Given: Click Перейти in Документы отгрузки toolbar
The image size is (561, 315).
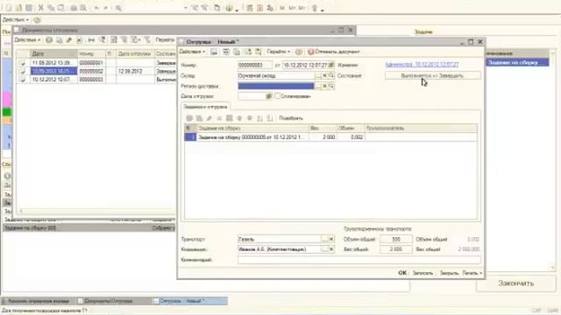Looking at the screenshot, I should pyautogui.click(x=165, y=40).
